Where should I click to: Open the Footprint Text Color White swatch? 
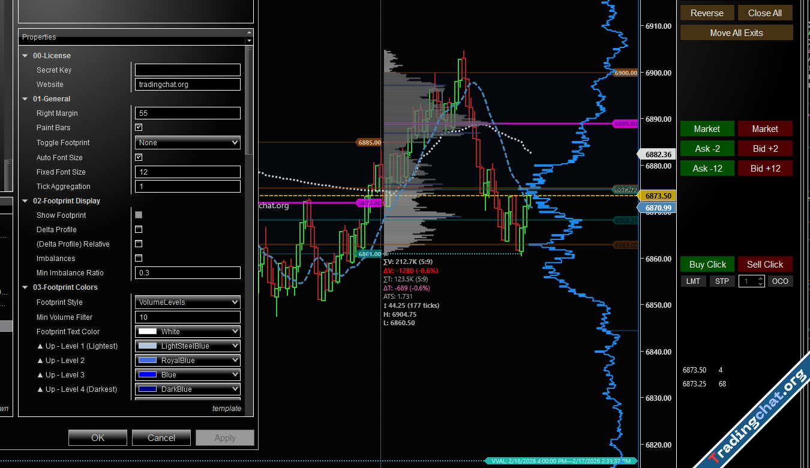pyautogui.click(x=187, y=332)
